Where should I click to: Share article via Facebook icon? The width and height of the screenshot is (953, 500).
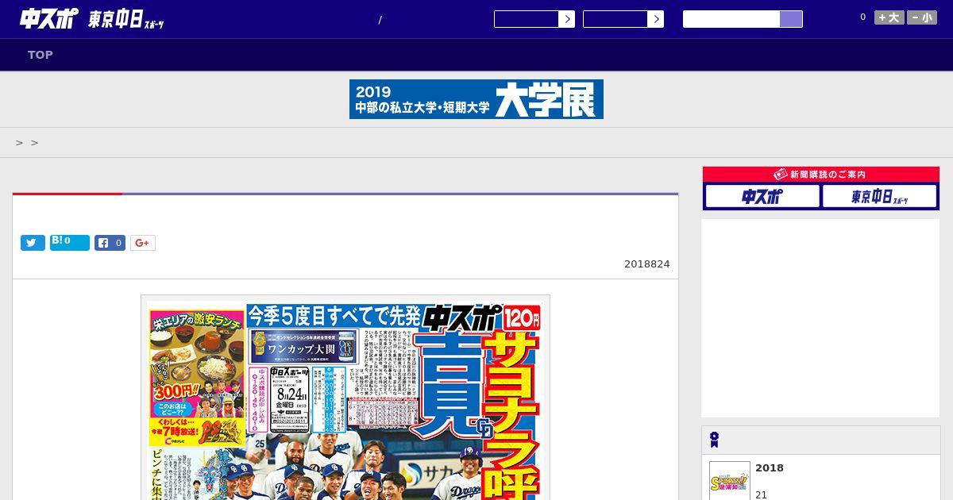110,243
